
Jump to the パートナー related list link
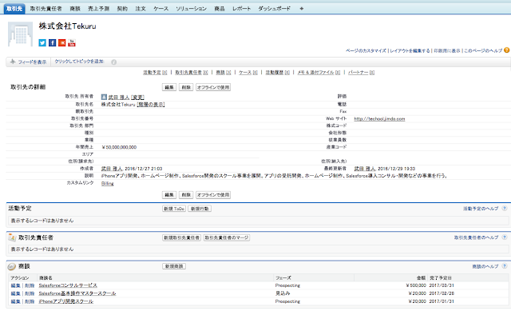[361, 73]
